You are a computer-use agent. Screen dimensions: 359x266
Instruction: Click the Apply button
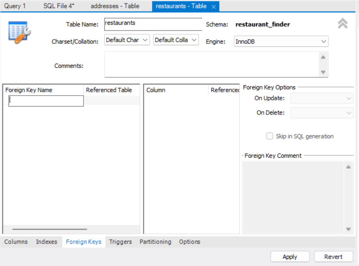(x=290, y=257)
